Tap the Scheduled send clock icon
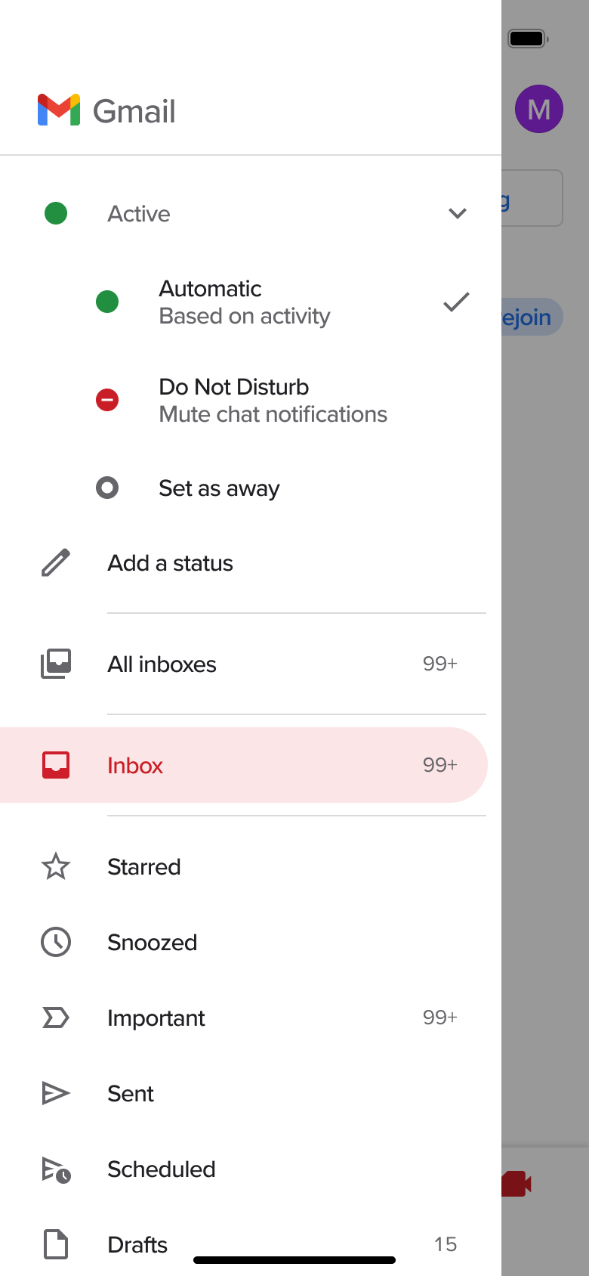The width and height of the screenshot is (589, 1276). pos(56,1170)
